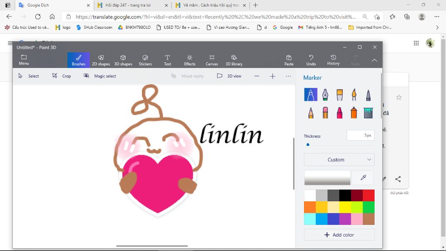Click the Thickness value field
446x251 pixels.
(x=360, y=136)
